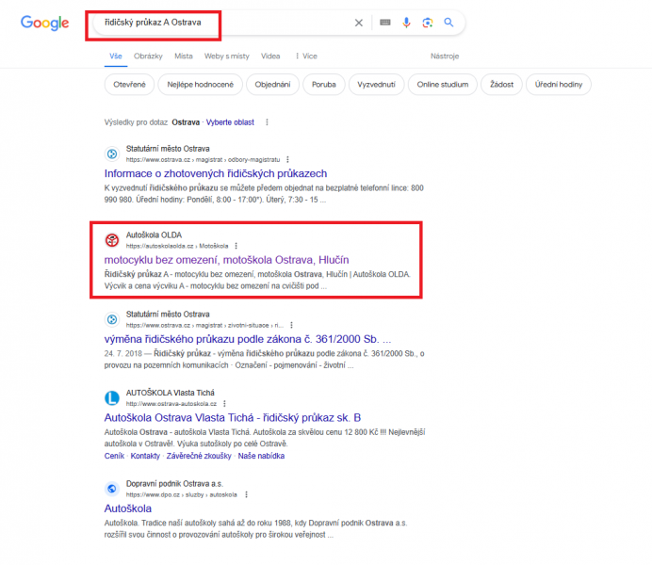Open the Google logo homepage

45,23
